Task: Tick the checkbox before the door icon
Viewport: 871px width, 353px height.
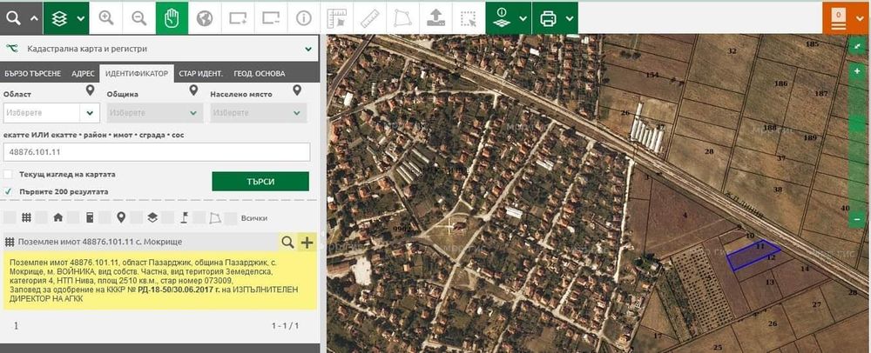Action: (x=73, y=217)
